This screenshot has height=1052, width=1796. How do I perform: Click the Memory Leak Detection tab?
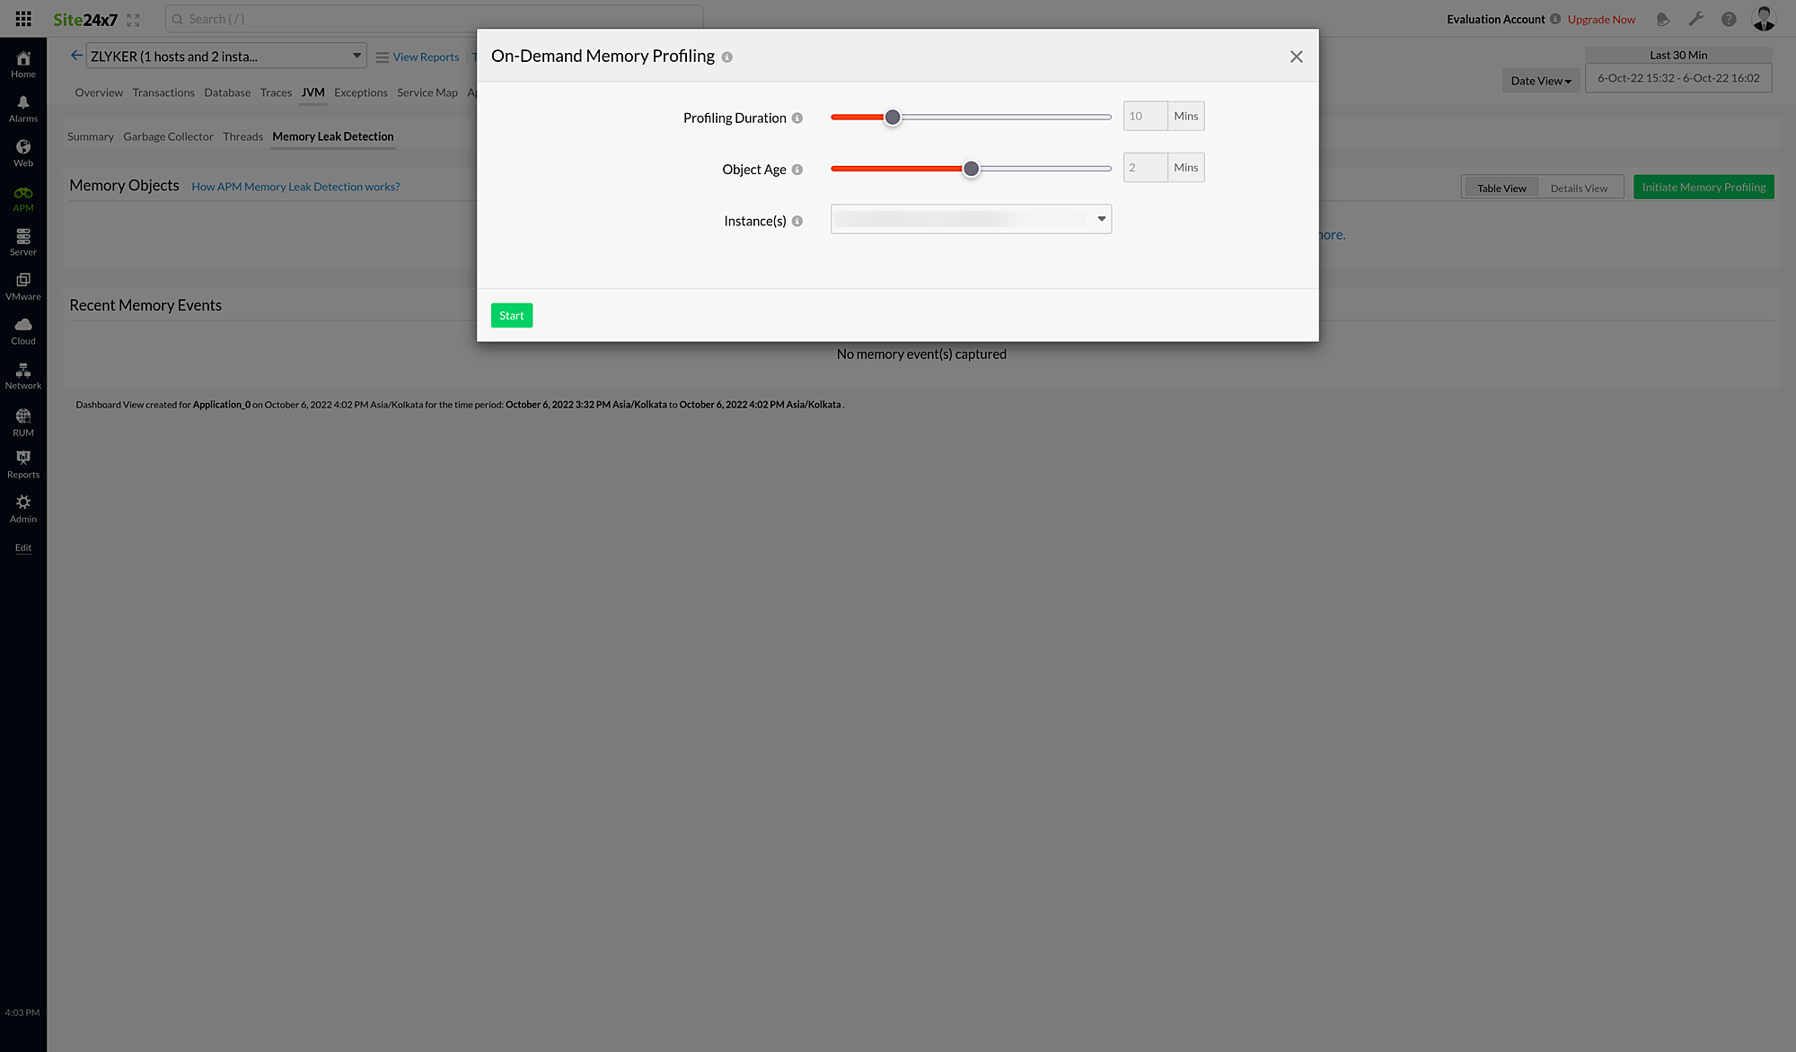tap(332, 136)
